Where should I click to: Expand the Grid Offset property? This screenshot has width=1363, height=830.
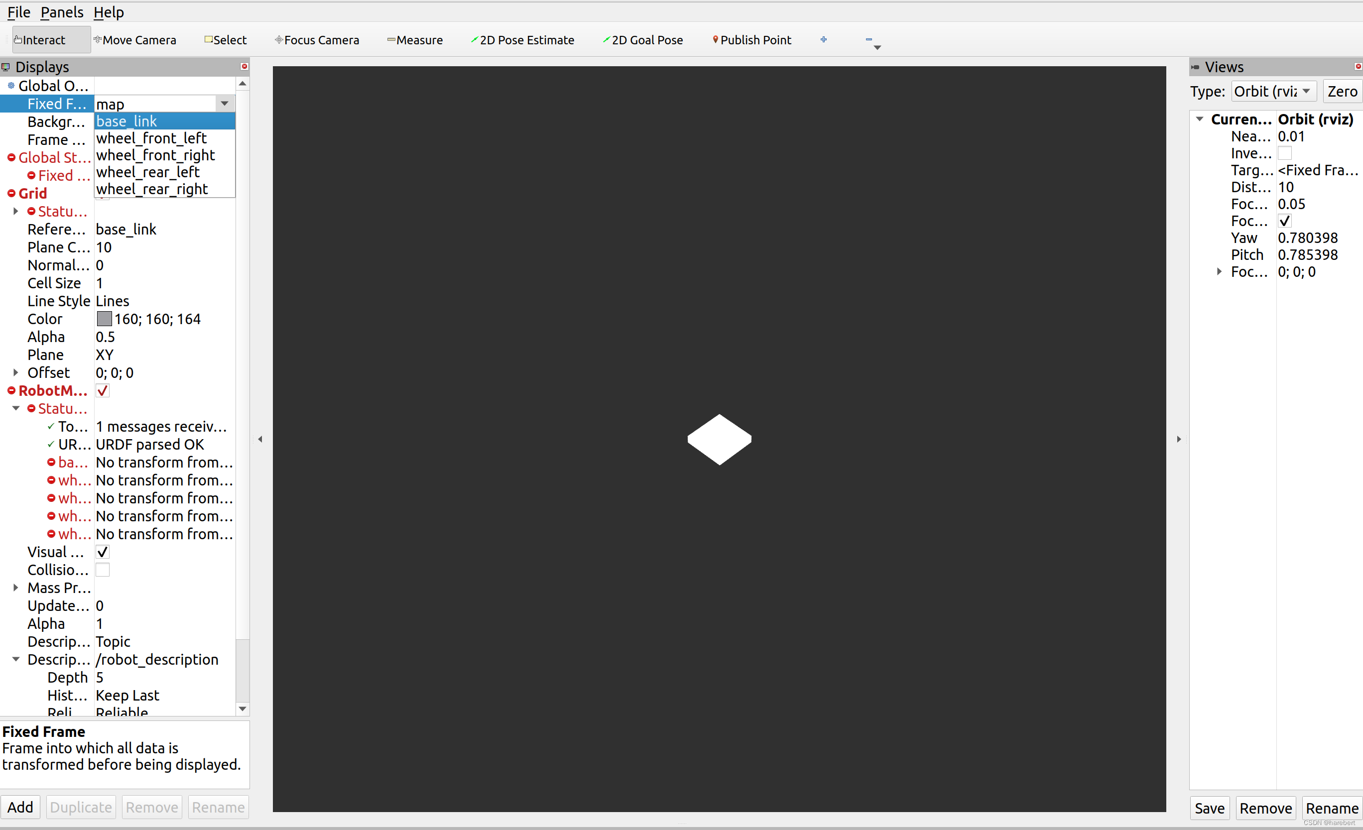coord(16,373)
